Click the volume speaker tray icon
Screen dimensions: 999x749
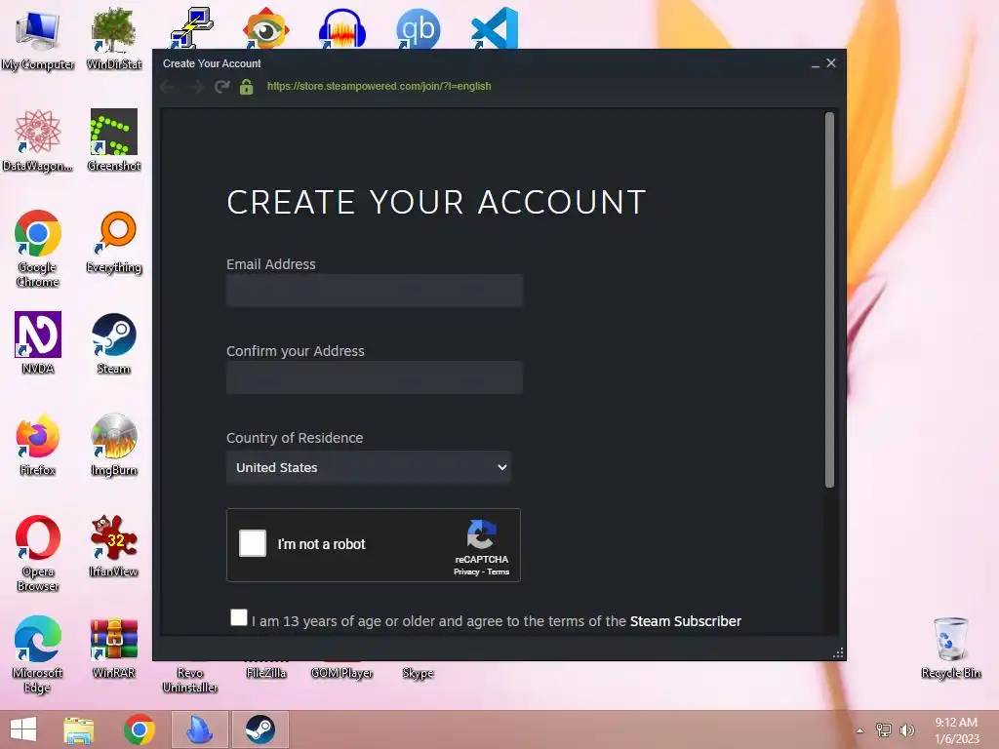point(906,729)
